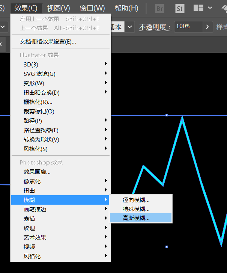Open the 路径查找器(F) submenu
Viewport: 227px width, 273px height.
[60, 130]
